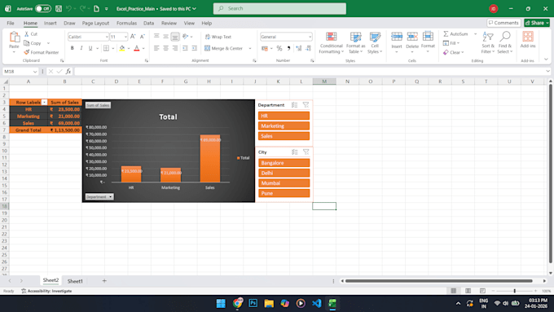554x312 pixels.
Task: Click the zoom slider handle
Action: (514, 291)
